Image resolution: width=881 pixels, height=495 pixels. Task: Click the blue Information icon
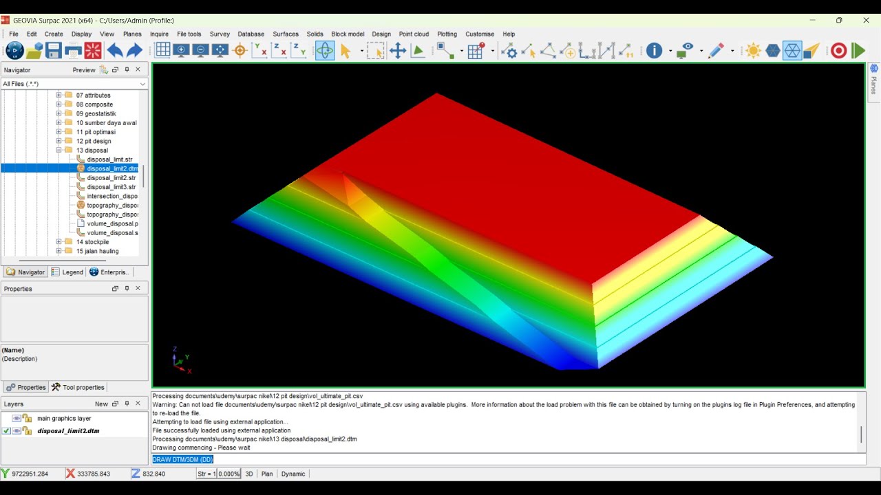[x=654, y=50]
